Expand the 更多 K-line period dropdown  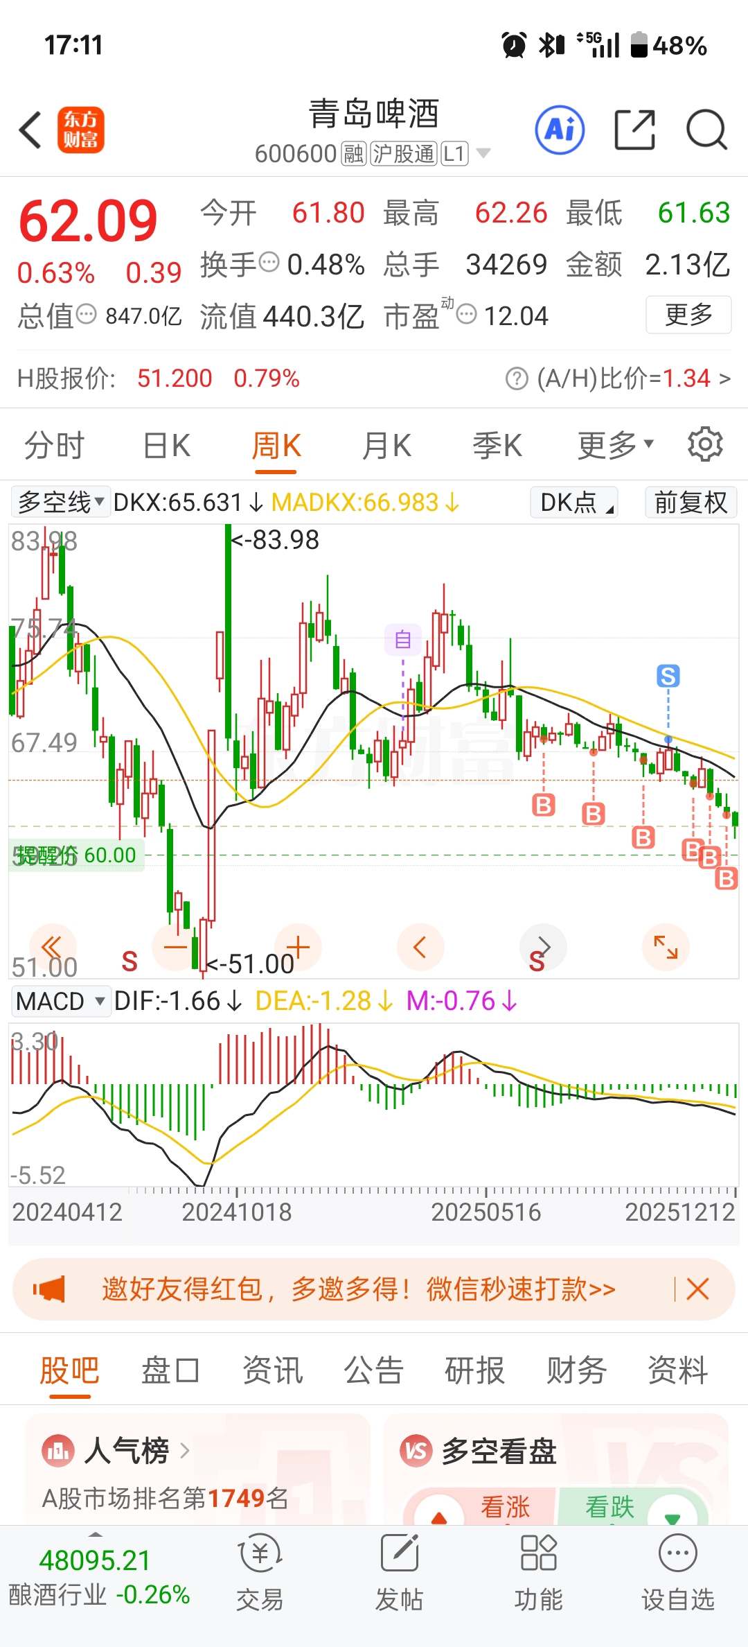pos(616,445)
